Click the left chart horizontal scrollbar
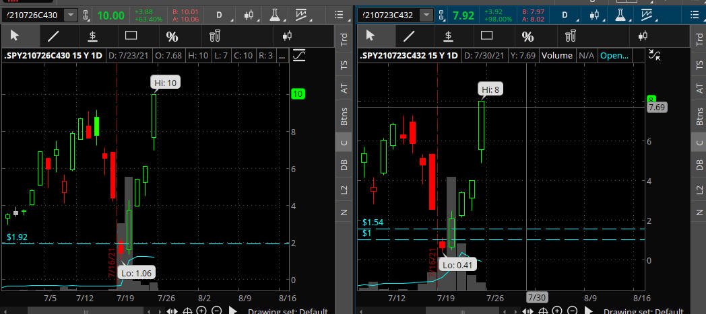Screen dimensions: 706x314 coord(86,311)
